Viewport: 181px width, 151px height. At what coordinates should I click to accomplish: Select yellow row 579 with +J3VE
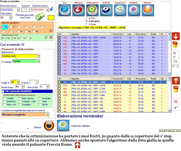pos(112,85)
